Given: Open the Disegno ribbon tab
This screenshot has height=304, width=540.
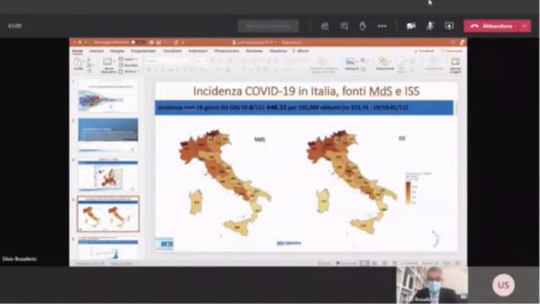Looking at the screenshot, I should tap(117, 51).
